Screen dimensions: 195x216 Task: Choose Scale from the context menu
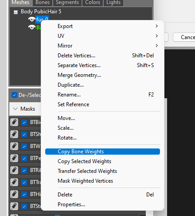[x=102, y=128]
